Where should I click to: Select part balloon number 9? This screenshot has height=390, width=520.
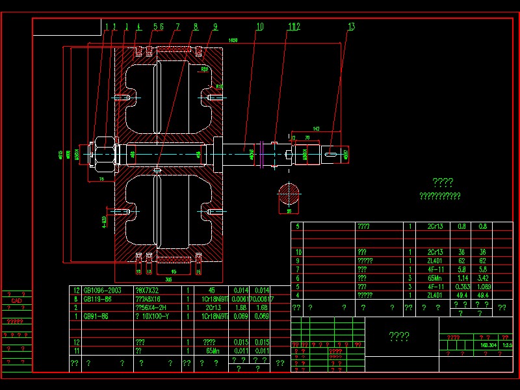(x=216, y=27)
